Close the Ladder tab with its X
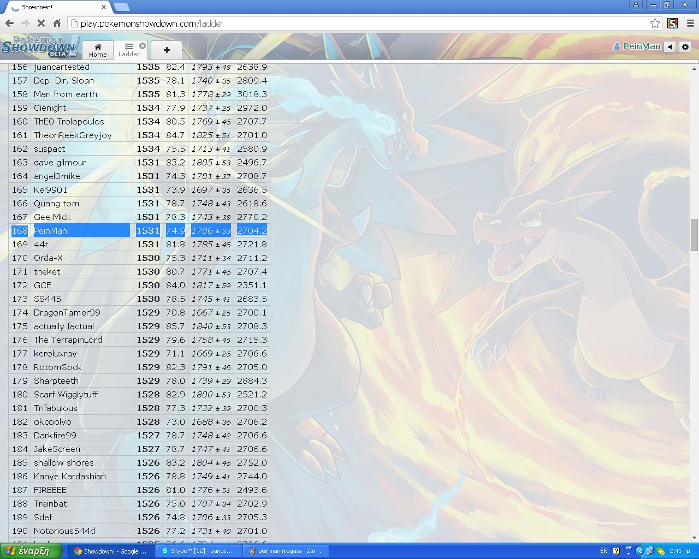The width and height of the screenshot is (699, 559). 143,46
